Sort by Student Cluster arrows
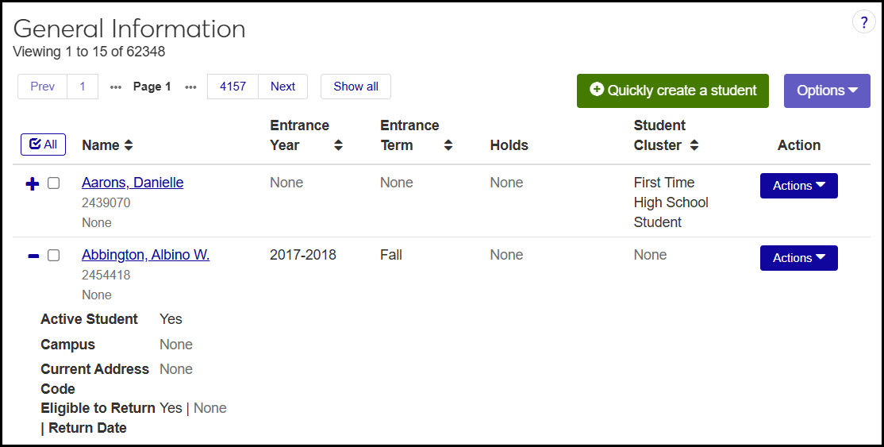Viewport: 884px width, 447px height. click(694, 145)
